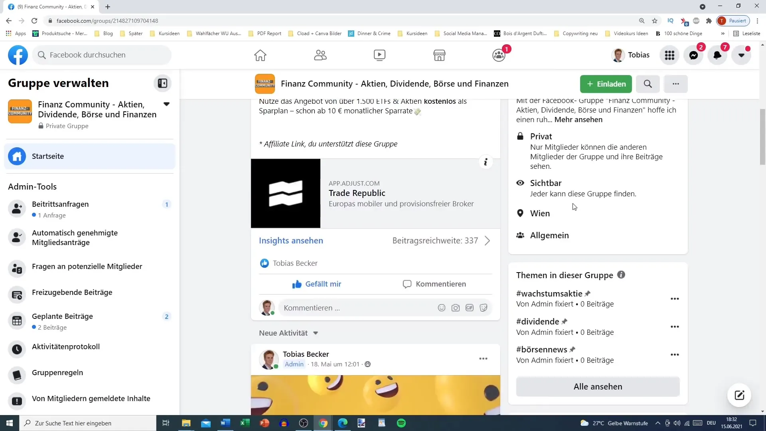Click the info icon on Trade Republic link
Screen dimensions: 766x431
[486, 162]
